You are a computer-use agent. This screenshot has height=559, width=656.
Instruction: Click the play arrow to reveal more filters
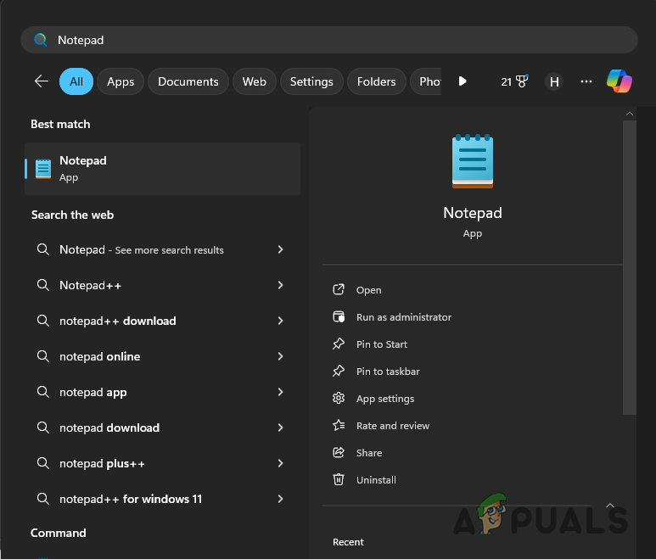(463, 81)
